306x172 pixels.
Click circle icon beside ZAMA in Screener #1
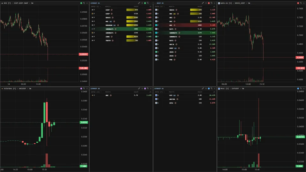click(x=112, y=37)
